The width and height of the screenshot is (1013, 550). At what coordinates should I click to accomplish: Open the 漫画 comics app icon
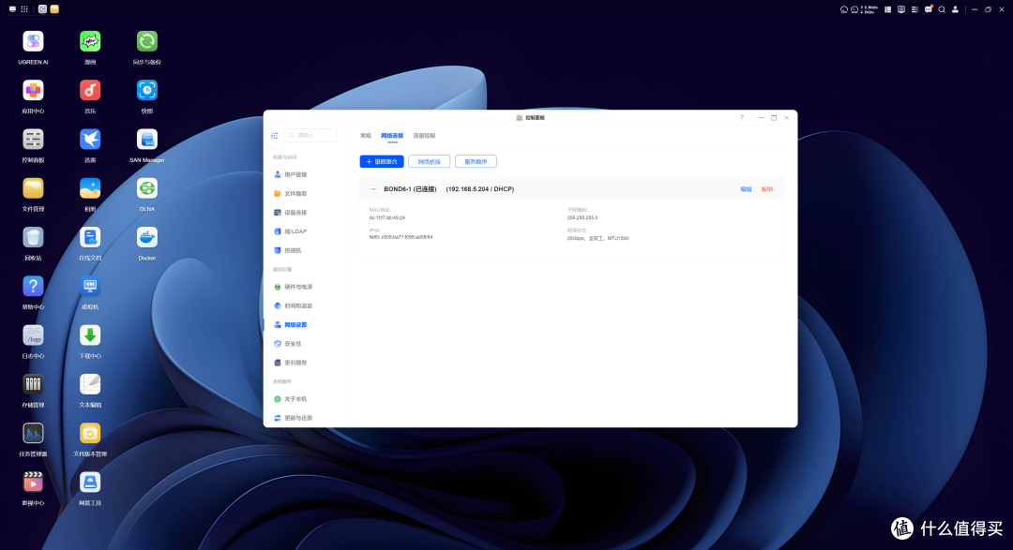pyautogui.click(x=90, y=41)
